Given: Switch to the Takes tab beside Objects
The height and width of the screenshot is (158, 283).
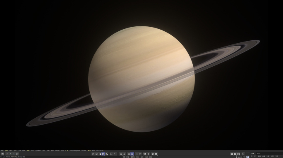Looking at the screenshot, I should pyautogui.click(x=259, y=154).
